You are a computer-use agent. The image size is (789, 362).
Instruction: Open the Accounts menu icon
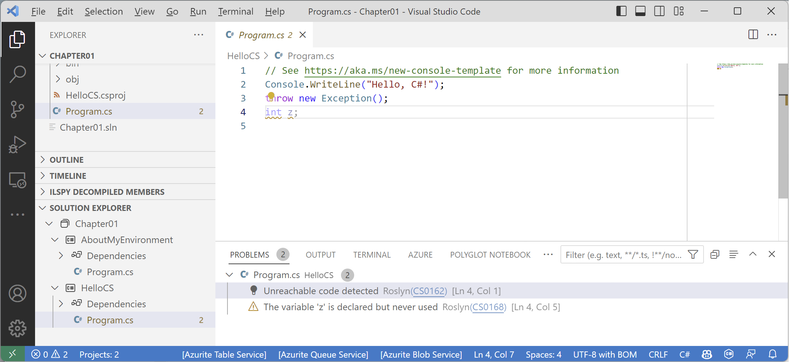click(17, 294)
